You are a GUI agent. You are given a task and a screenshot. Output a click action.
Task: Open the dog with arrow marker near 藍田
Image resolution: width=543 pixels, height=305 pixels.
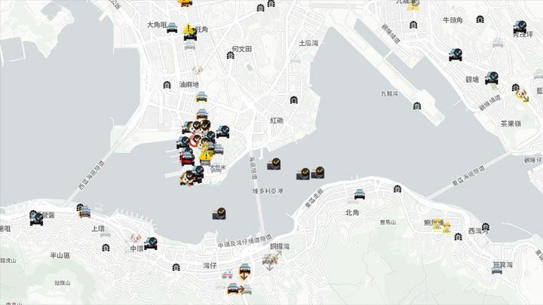[x=522, y=95]
